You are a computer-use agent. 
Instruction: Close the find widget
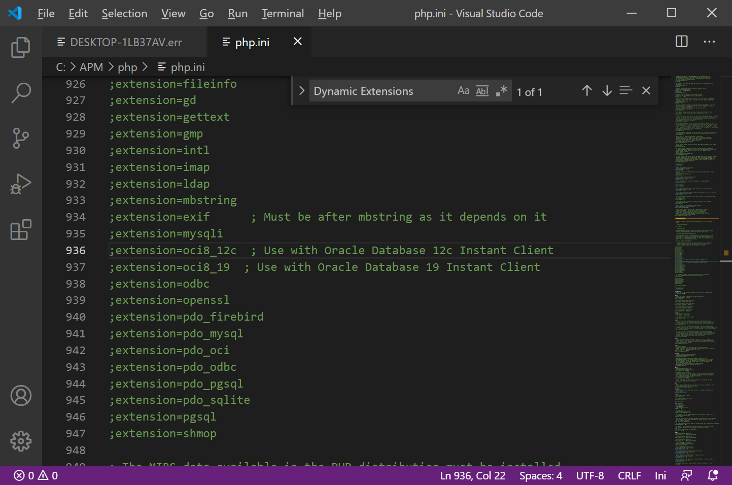646,91
